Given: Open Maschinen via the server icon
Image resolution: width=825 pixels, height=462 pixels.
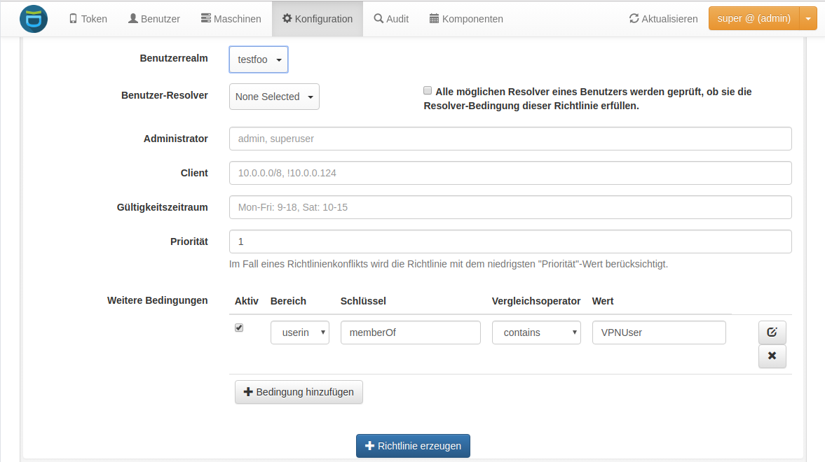Looking at the screenshot, I should click(205, 18).
